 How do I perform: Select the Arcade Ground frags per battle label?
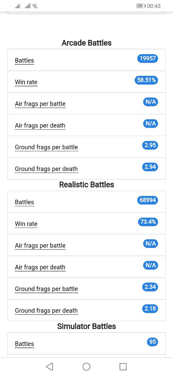point(46,147)
